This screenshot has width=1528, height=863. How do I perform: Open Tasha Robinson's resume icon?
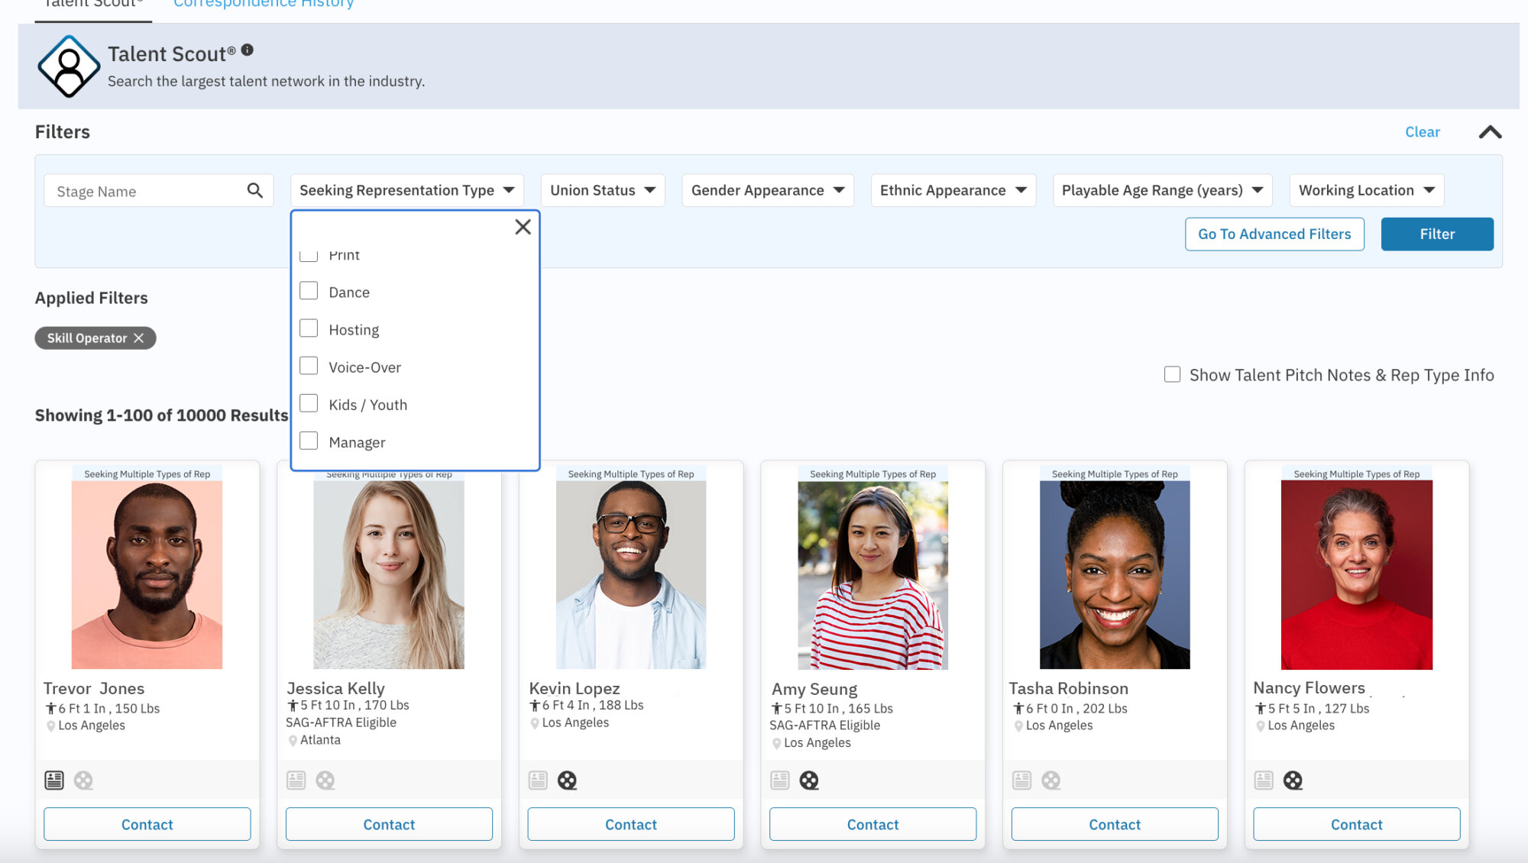(1021, 780)
